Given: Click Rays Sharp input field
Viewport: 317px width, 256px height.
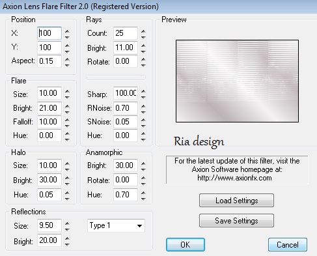Looking at the screenshot, I should [x=126, y=93].
